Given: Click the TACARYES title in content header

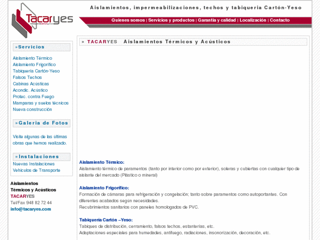Looking at the screenshot, I should click(x=102, y=42).
